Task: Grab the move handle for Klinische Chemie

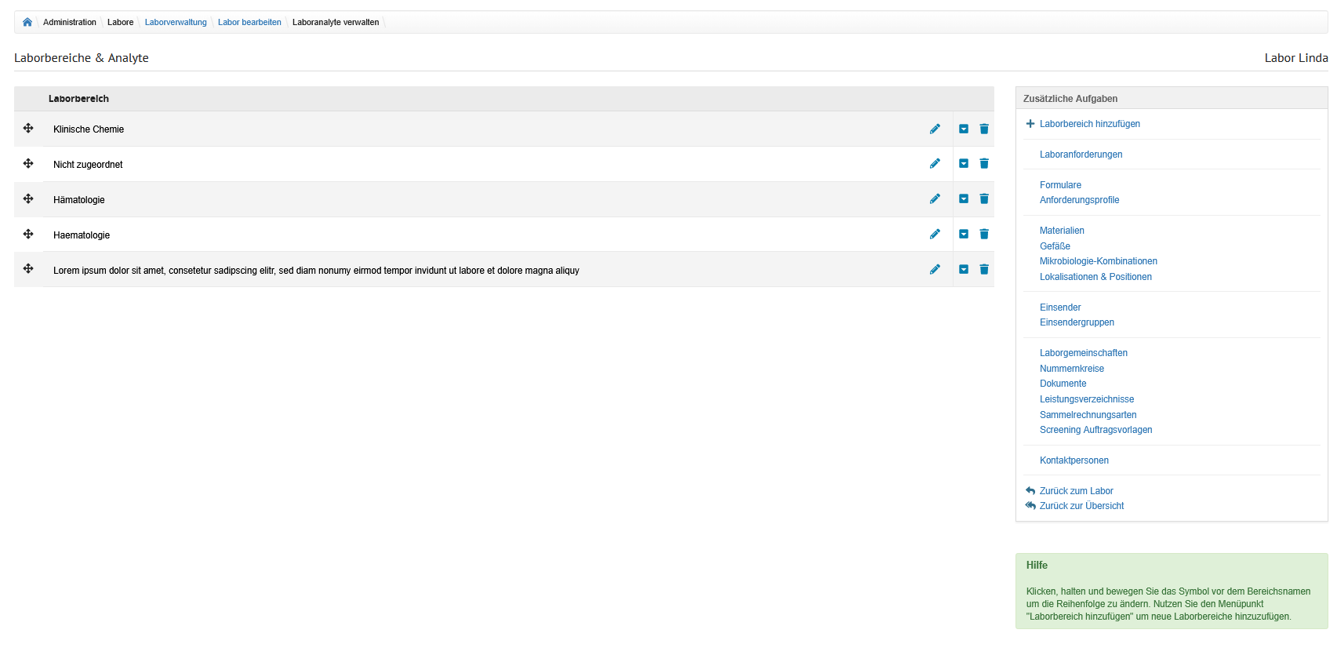Action: pyautogui.click(x=28, y=129)
